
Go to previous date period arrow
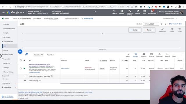pos(161,24)
